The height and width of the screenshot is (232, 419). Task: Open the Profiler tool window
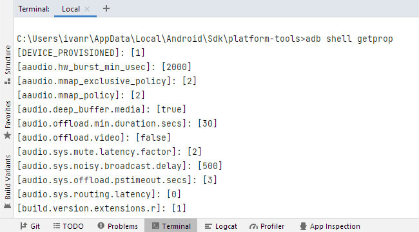[x=267, y=226]
